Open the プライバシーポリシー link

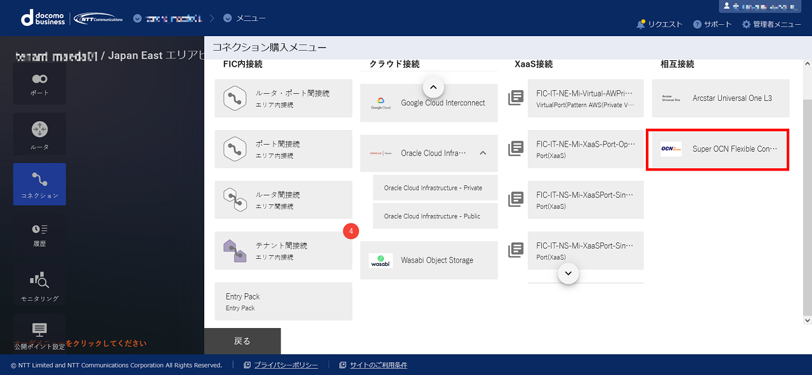285,365
